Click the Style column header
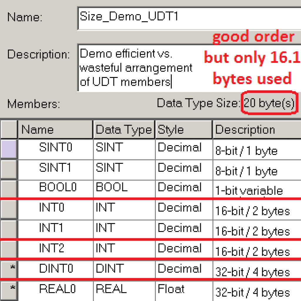Image resolution: width=301 pixels, height=301 pixels. (184, 129)
